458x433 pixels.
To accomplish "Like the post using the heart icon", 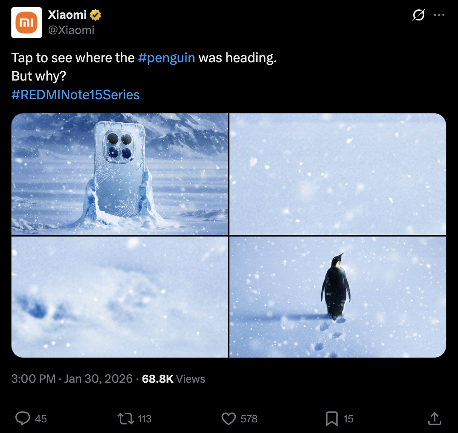I will 229,419.
